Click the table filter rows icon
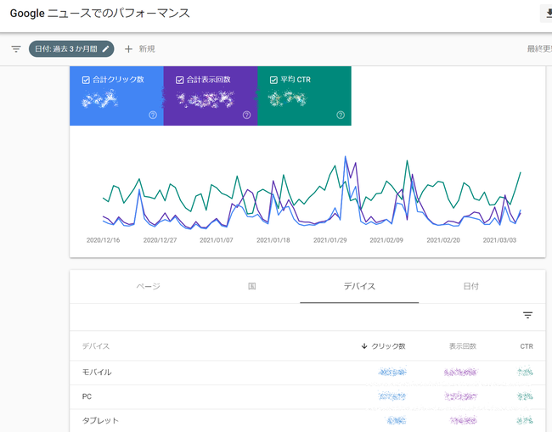 527,315
